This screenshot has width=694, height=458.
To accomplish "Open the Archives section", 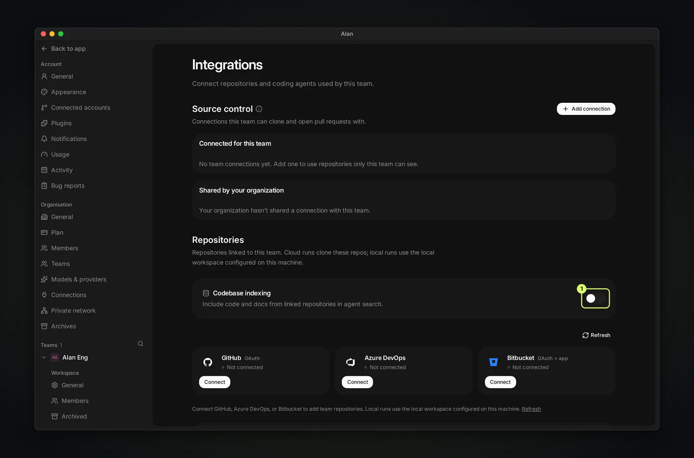I will [x=63, y=326].
